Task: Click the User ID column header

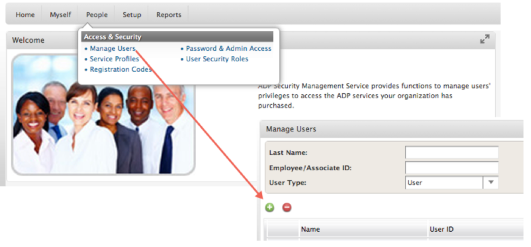Action: click(442, 229)
